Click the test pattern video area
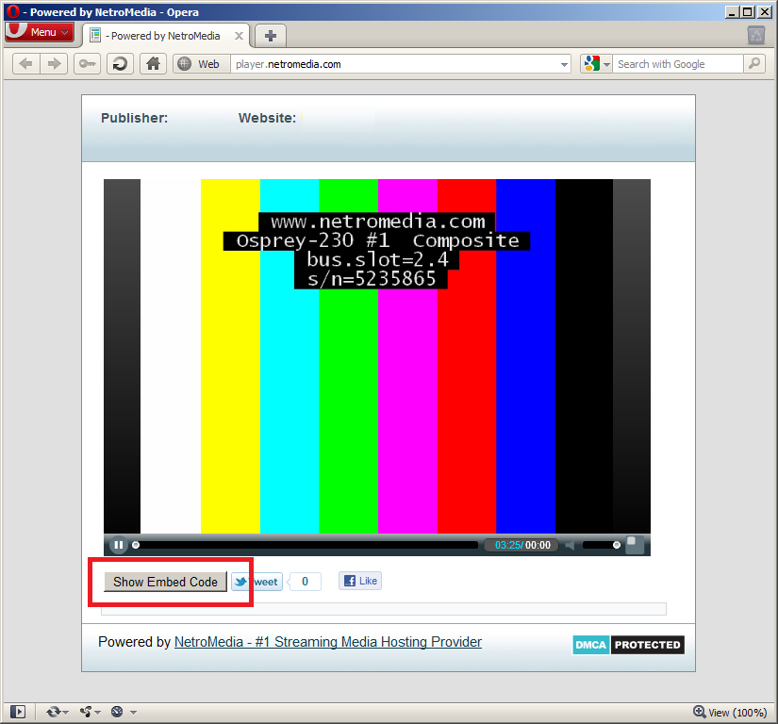Viewport: 778px width, 724px height. click(377, 356)
